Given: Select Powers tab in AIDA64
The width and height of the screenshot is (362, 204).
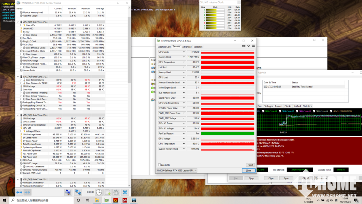Looking at the screenshot, I should click(279, 106).
